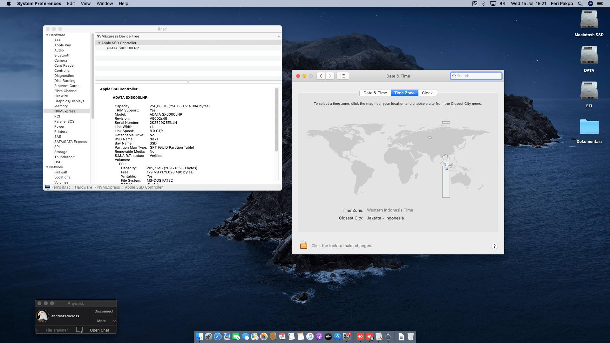Image resolution: width=610 pixels, height=343 pixels.
Task: Open Music from the Dock
Action: pyautogui.click(x=310, y=337)
